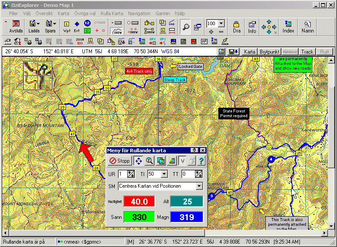Collapse the moving map menu with up-down arrow
The height and width of the screenshot is (247, 337).
194,150
